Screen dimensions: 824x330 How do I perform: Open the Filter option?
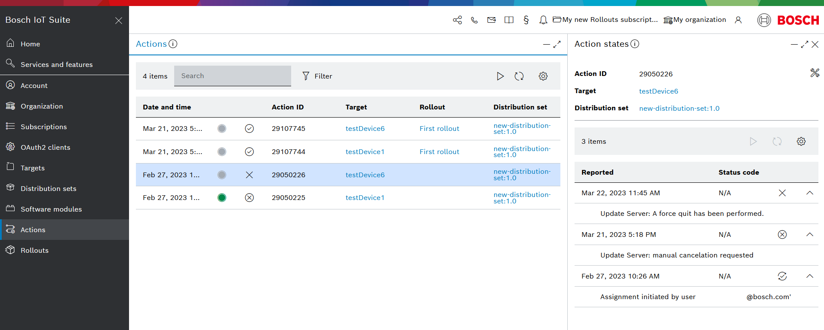pyautogui.click(x=317, y=76)
